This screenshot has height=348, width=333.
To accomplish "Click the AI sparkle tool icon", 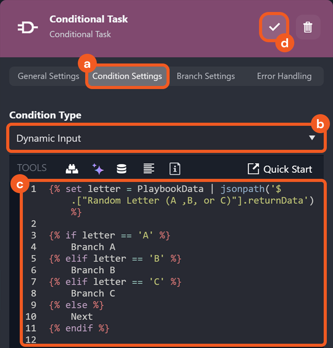I will click(x=98, y=169).
